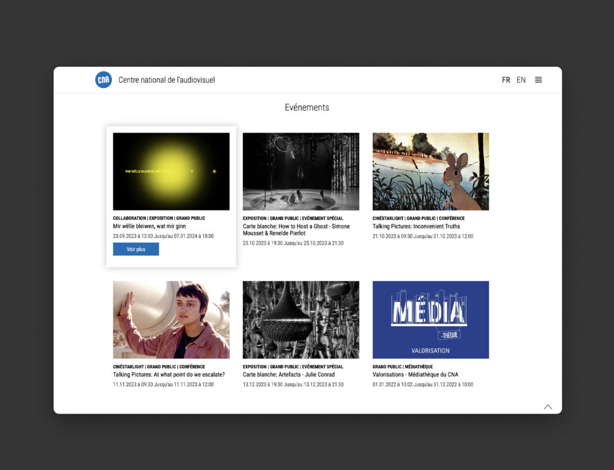Open 'Talking Pictures: At what point do we escalate?'
Screen dimensions: 614x470
pyautogui.click(x=168, y=375)
